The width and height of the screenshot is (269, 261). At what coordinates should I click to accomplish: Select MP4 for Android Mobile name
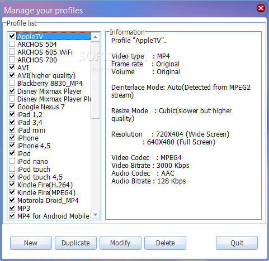pos(53,216)
